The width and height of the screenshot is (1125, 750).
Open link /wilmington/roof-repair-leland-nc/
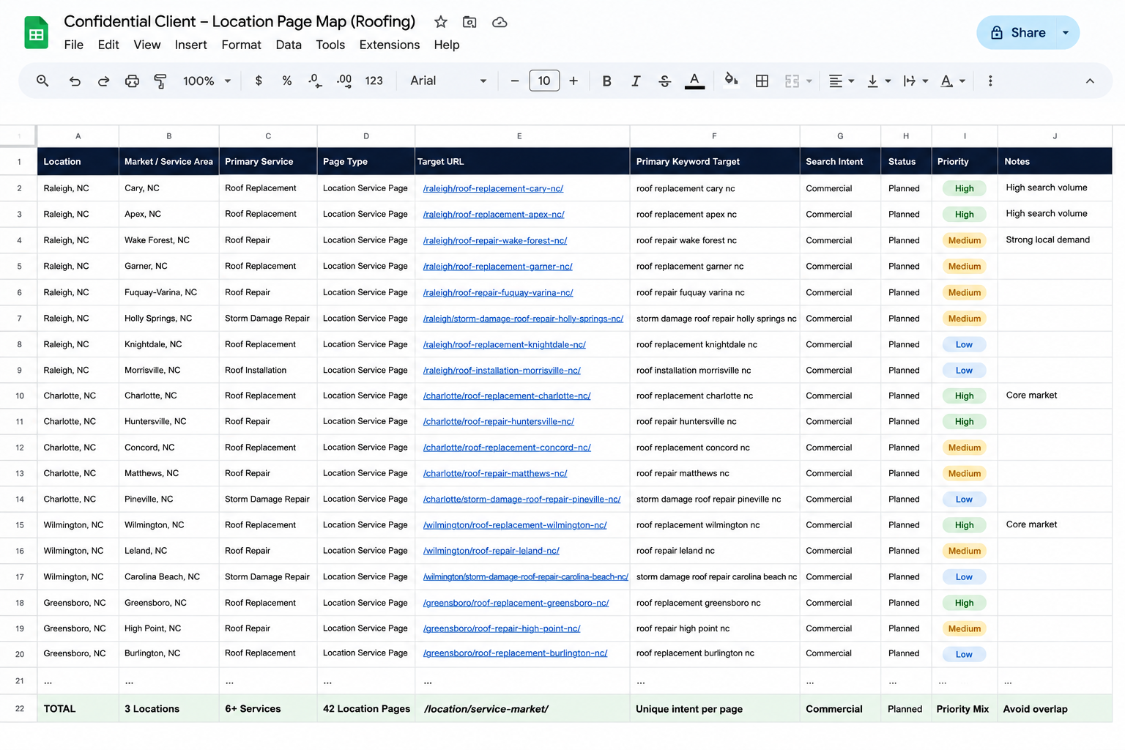(x=491, y=551)
